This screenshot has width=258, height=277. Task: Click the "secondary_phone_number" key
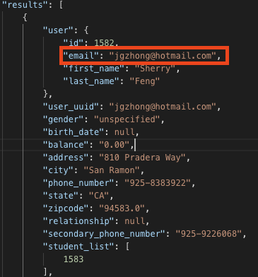[104, 234]
